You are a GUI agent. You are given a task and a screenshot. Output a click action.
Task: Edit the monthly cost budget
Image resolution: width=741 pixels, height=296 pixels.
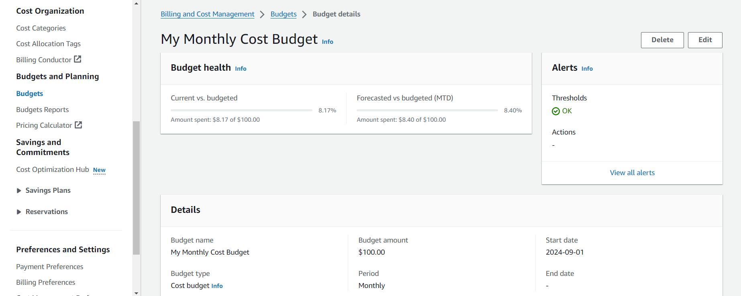(705, 40)
